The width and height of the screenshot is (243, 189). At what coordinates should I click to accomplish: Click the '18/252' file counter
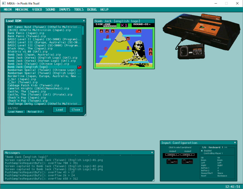(13, 108)
